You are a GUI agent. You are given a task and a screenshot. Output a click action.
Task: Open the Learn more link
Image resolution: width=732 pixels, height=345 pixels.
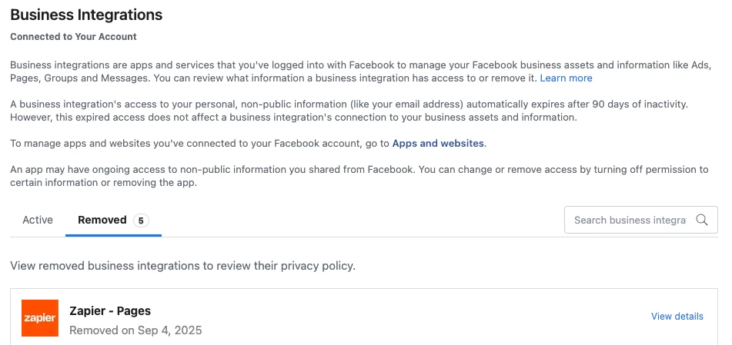coord(566,78)
